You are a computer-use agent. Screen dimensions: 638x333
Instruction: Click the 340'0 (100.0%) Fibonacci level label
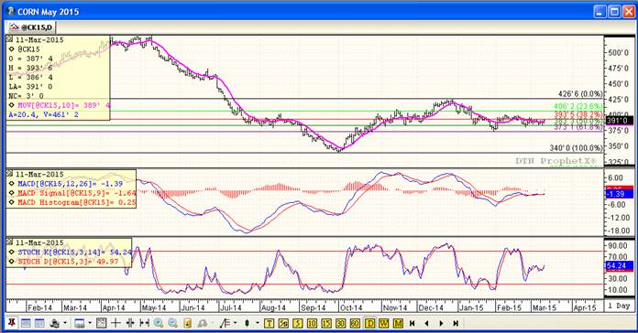pyautogui.click(x=576, y=148)
